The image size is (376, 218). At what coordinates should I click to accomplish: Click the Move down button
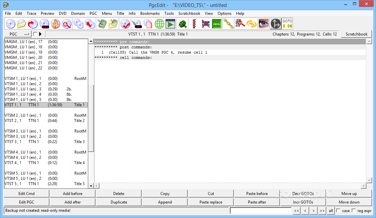[x=349, y=202]
